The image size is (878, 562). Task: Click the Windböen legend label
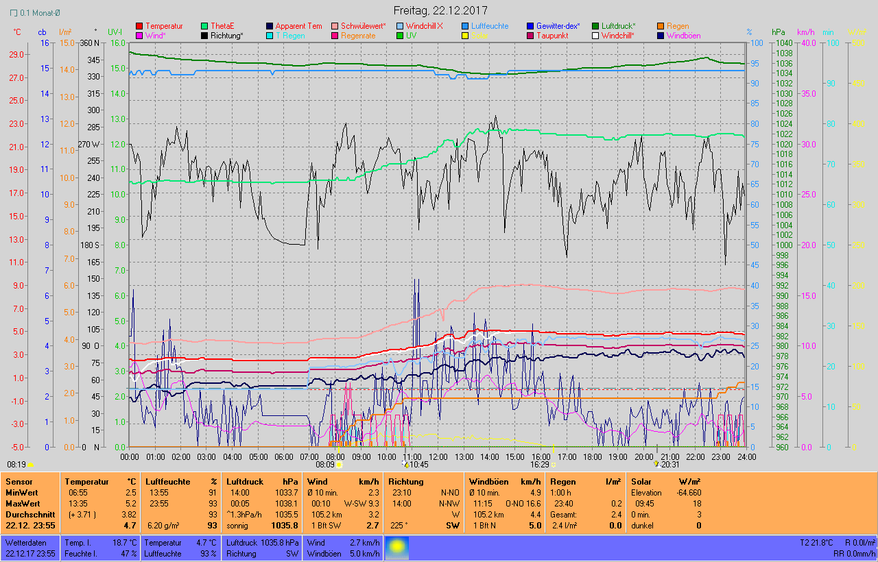(x=683, y=36)
